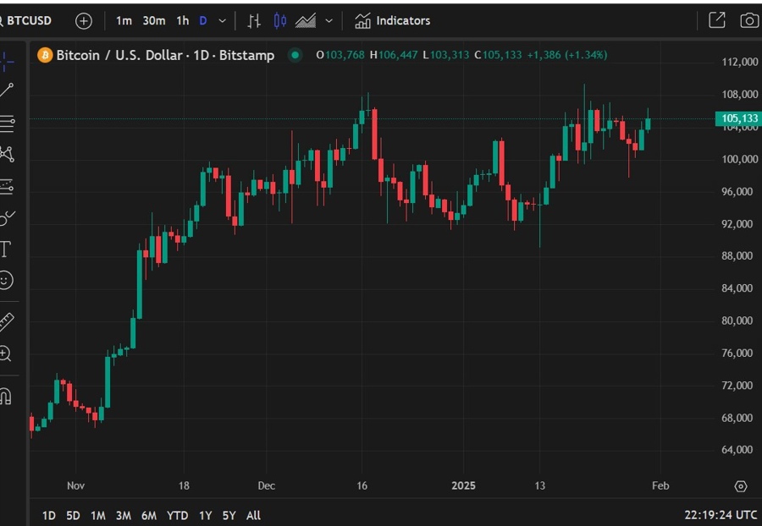Set date range to YTD

pyautogui.click(x=178, y=515)
